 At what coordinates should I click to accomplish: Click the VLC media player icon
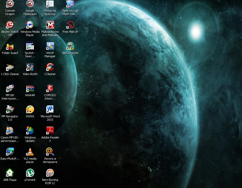tap(30, 152)
